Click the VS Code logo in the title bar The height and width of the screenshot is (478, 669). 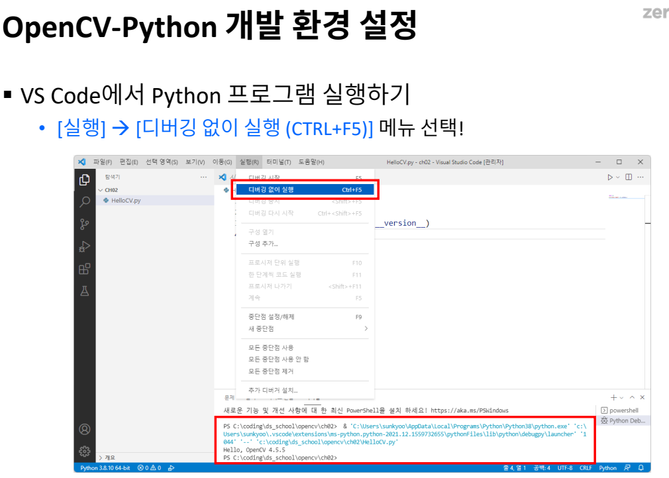point(81,162)
